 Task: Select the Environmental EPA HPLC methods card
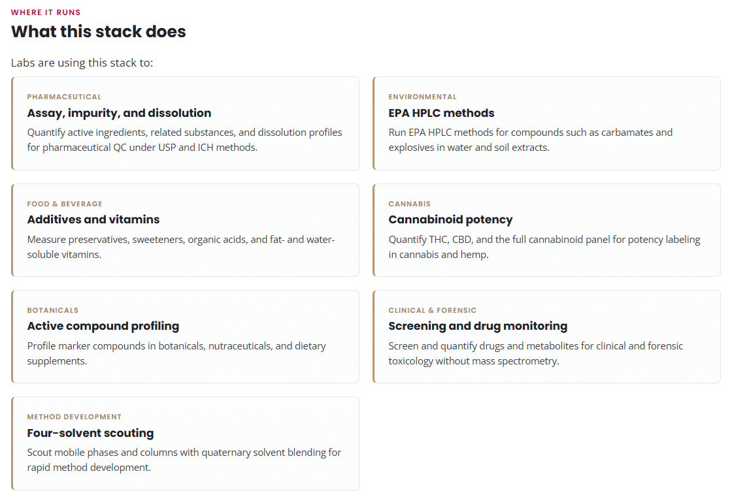tap(546, 123)
